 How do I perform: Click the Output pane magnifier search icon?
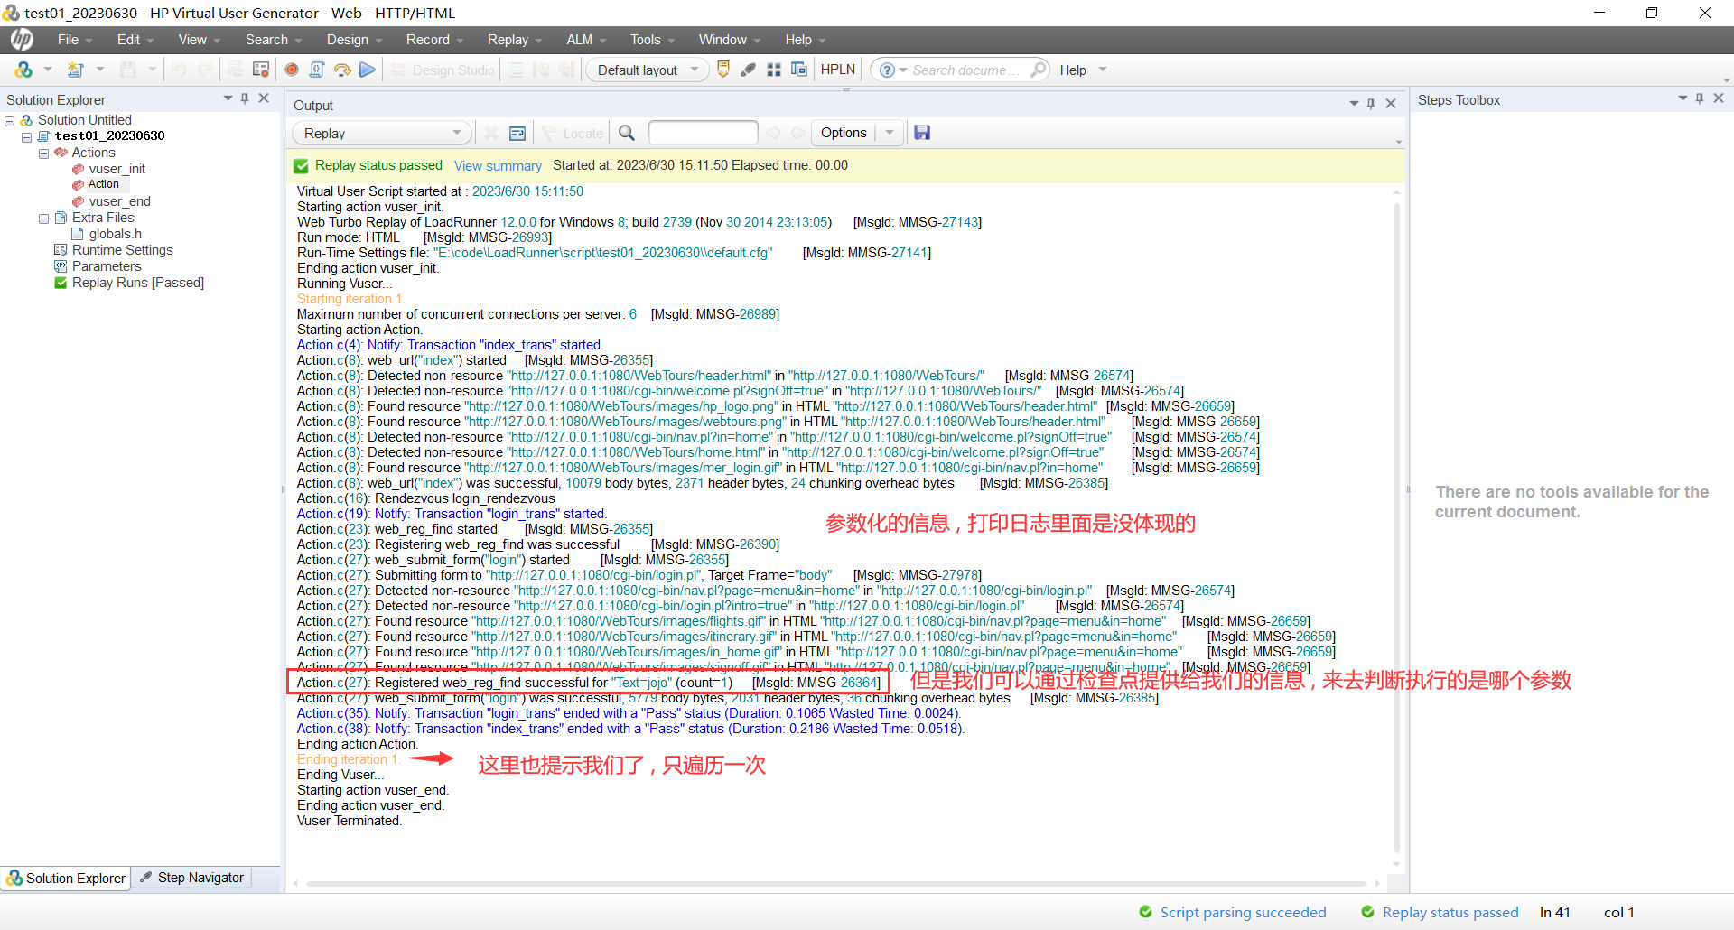(x=627, y=133)
